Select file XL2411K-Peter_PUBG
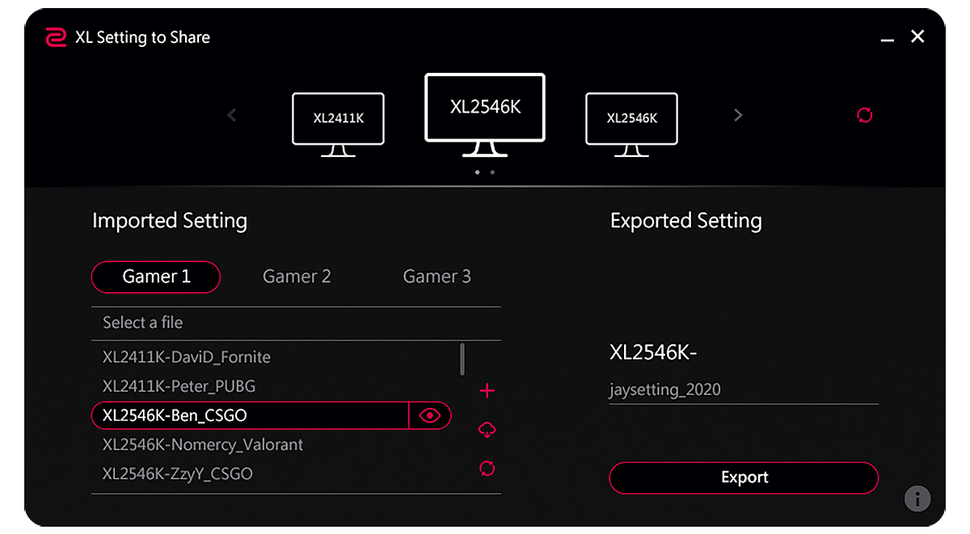Image resolution: width=970 pixels, height=534 pixels. tap(179, 387)
